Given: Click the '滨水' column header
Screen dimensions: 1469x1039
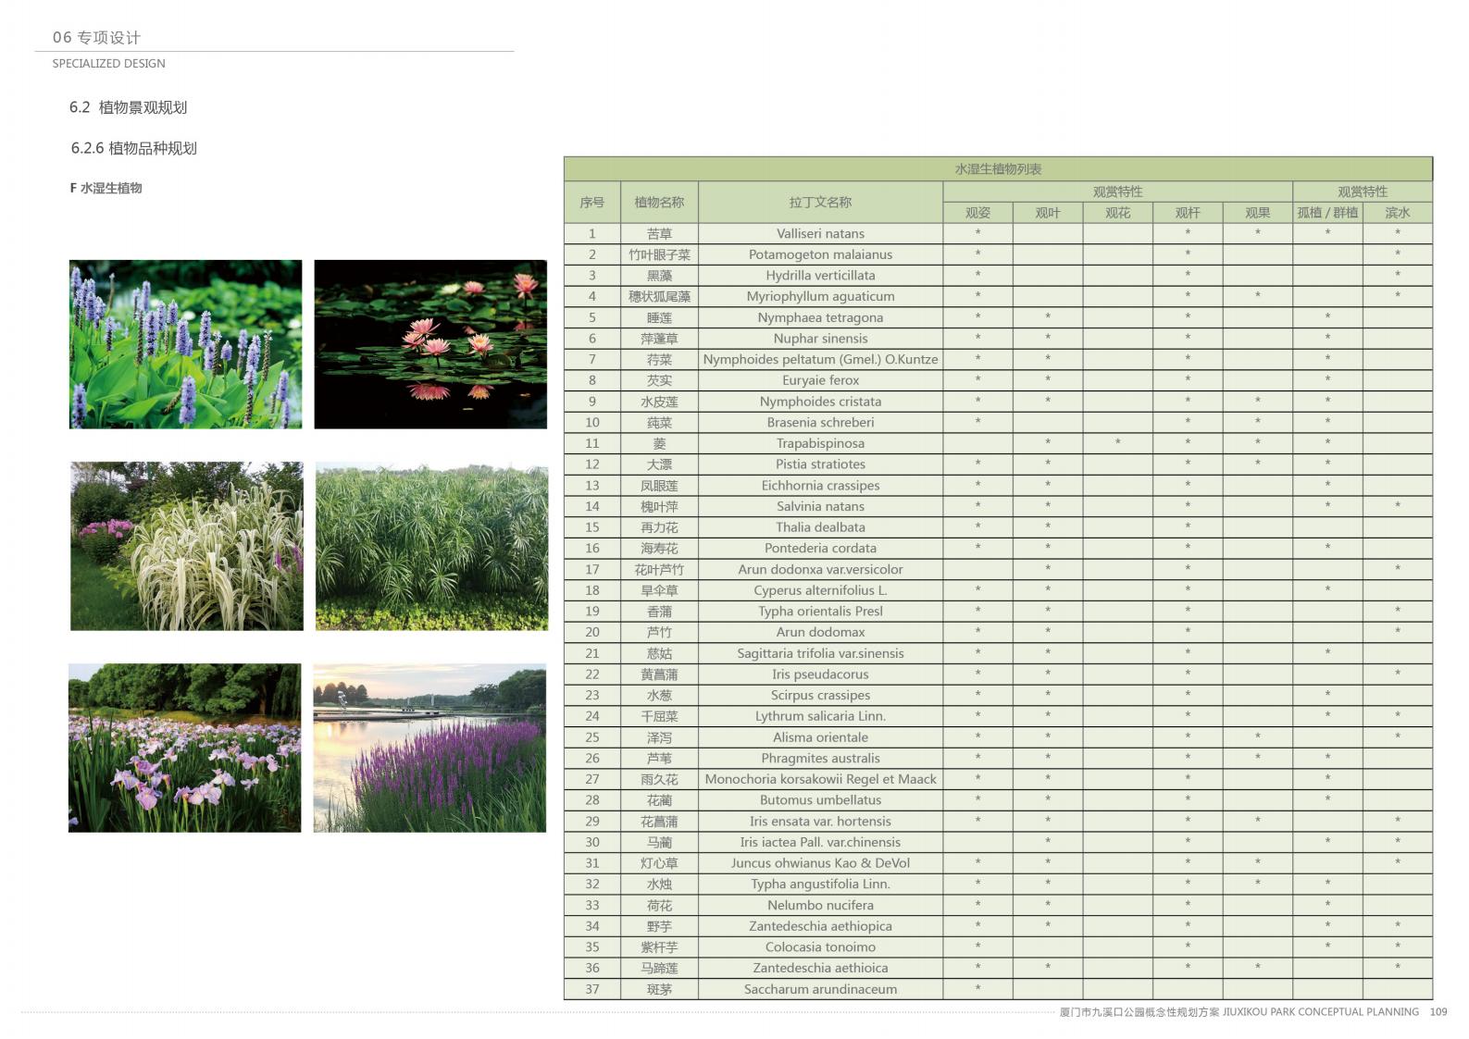Looking at the screenshot, I should tap(1398, 213).
